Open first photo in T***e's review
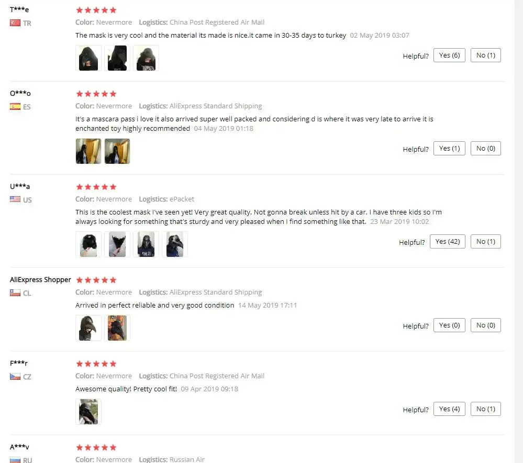 pyautogui.click(x=88, y=58)
